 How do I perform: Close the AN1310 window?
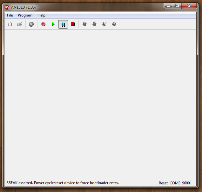click(x=189, y=6)
